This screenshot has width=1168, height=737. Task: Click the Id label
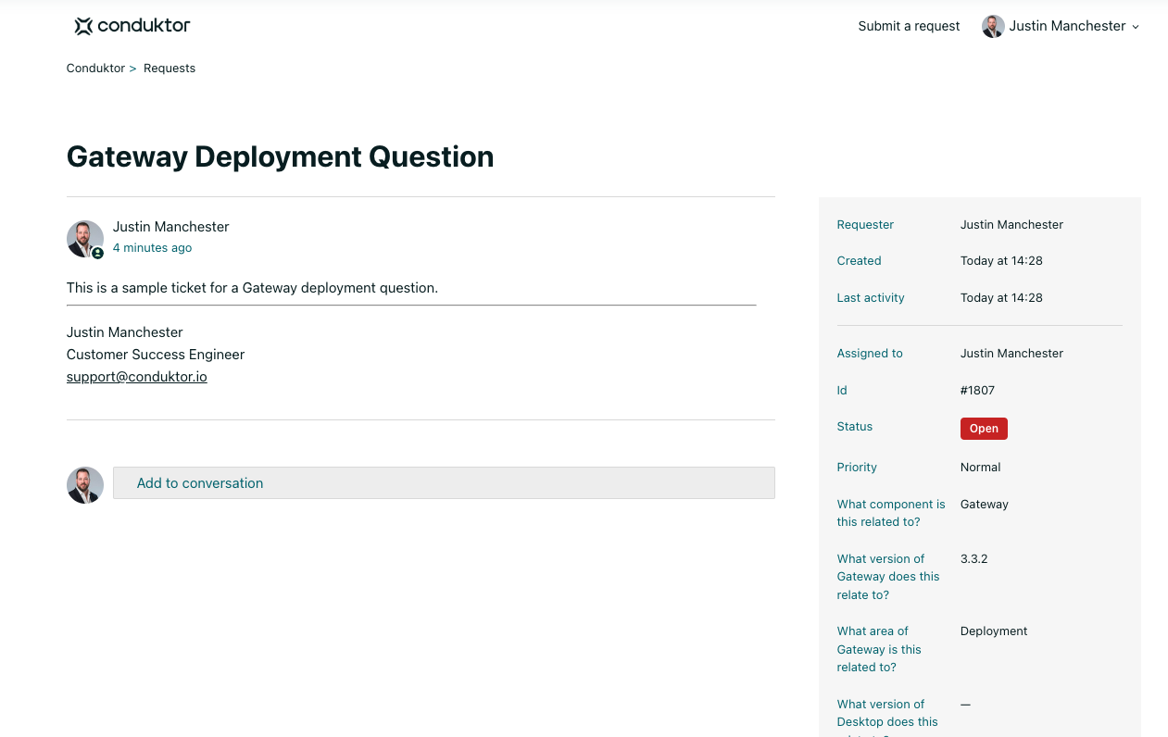click(842, 391)
